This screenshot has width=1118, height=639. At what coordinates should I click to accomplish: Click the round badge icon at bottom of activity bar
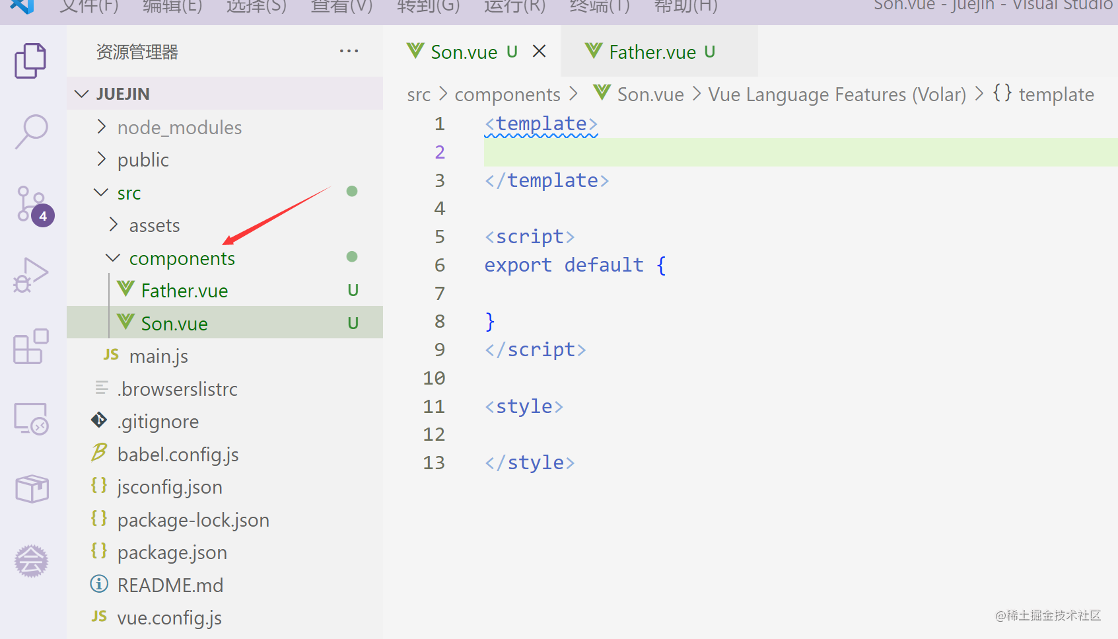31,561
